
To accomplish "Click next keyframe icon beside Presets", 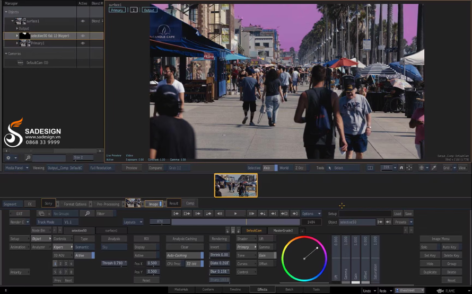I will tap(388, 222).
